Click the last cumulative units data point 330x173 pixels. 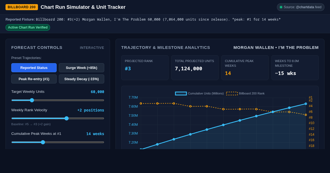(306, 104)
